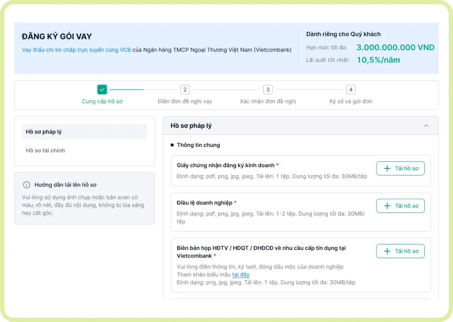Switch to Hồ sơ tài chính sidebar tab
The height and width of the screenshot is (322, 453).
click(x=85, y=150)
